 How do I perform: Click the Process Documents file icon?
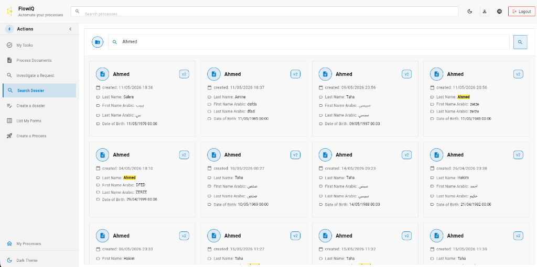9,60
